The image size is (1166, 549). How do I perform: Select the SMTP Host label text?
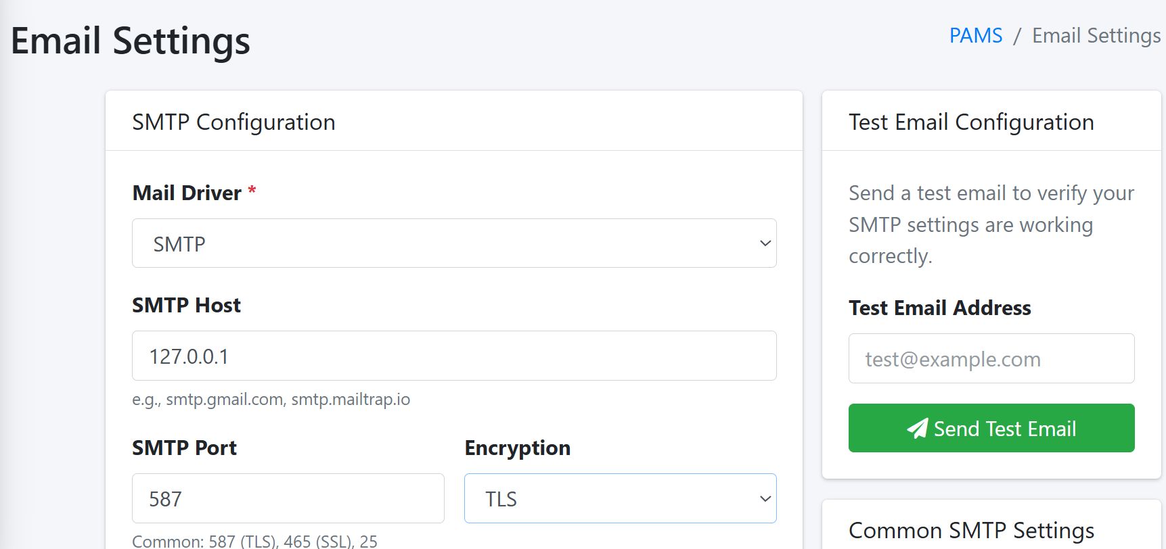(x=186, y=306)
